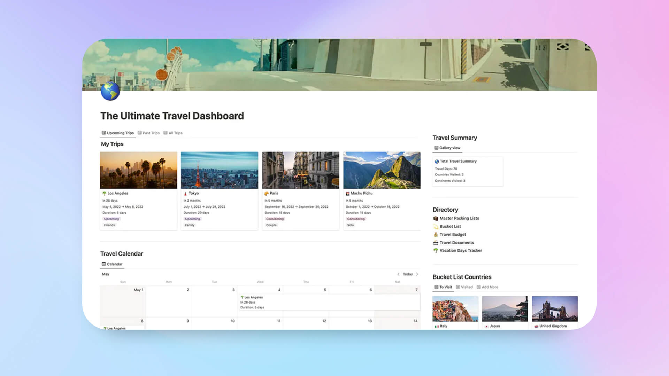This screenshot has height=376, width=669.
Task: Click the Master Packing Lists icon
Action: point(436,218)
